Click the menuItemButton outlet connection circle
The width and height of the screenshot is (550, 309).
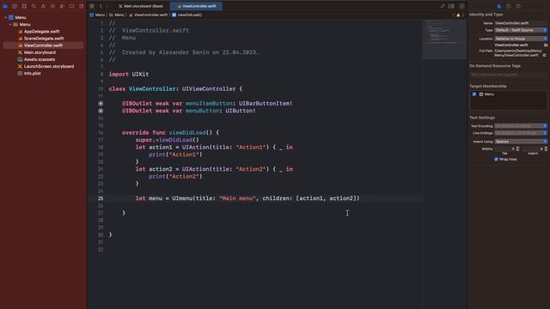(x=101, y=103)
